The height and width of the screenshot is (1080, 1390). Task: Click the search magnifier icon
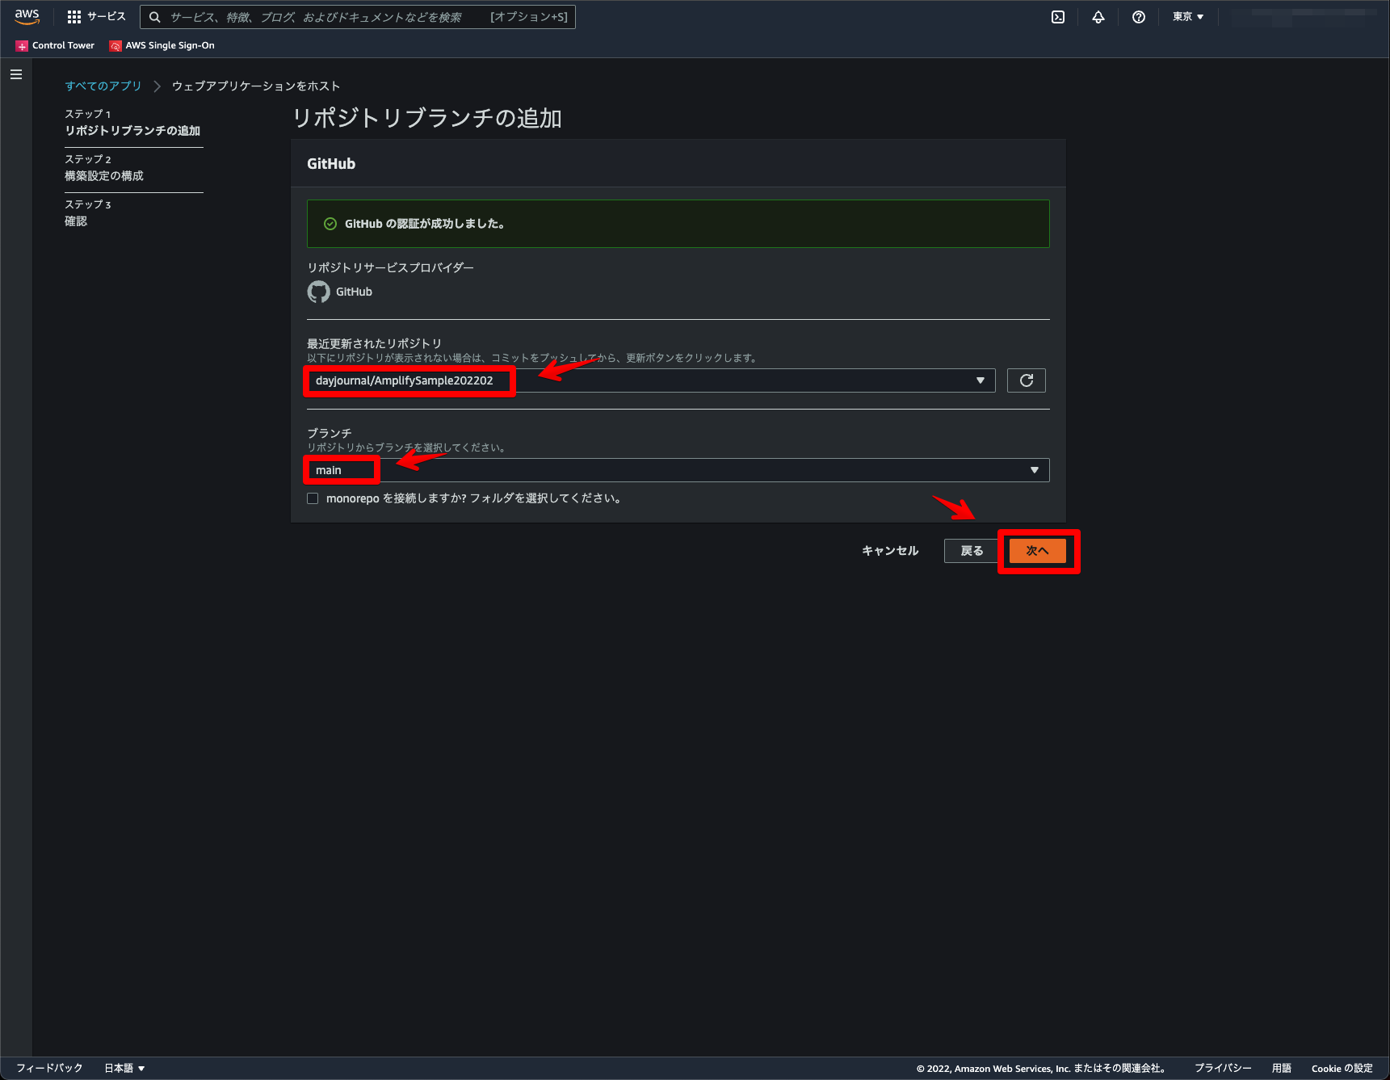pyautogui.click(x=153, y=16)
